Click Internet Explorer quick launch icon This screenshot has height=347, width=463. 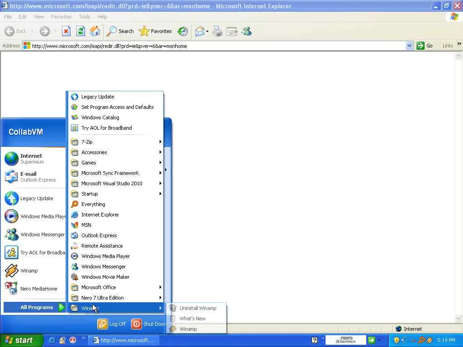click(52, 340)
